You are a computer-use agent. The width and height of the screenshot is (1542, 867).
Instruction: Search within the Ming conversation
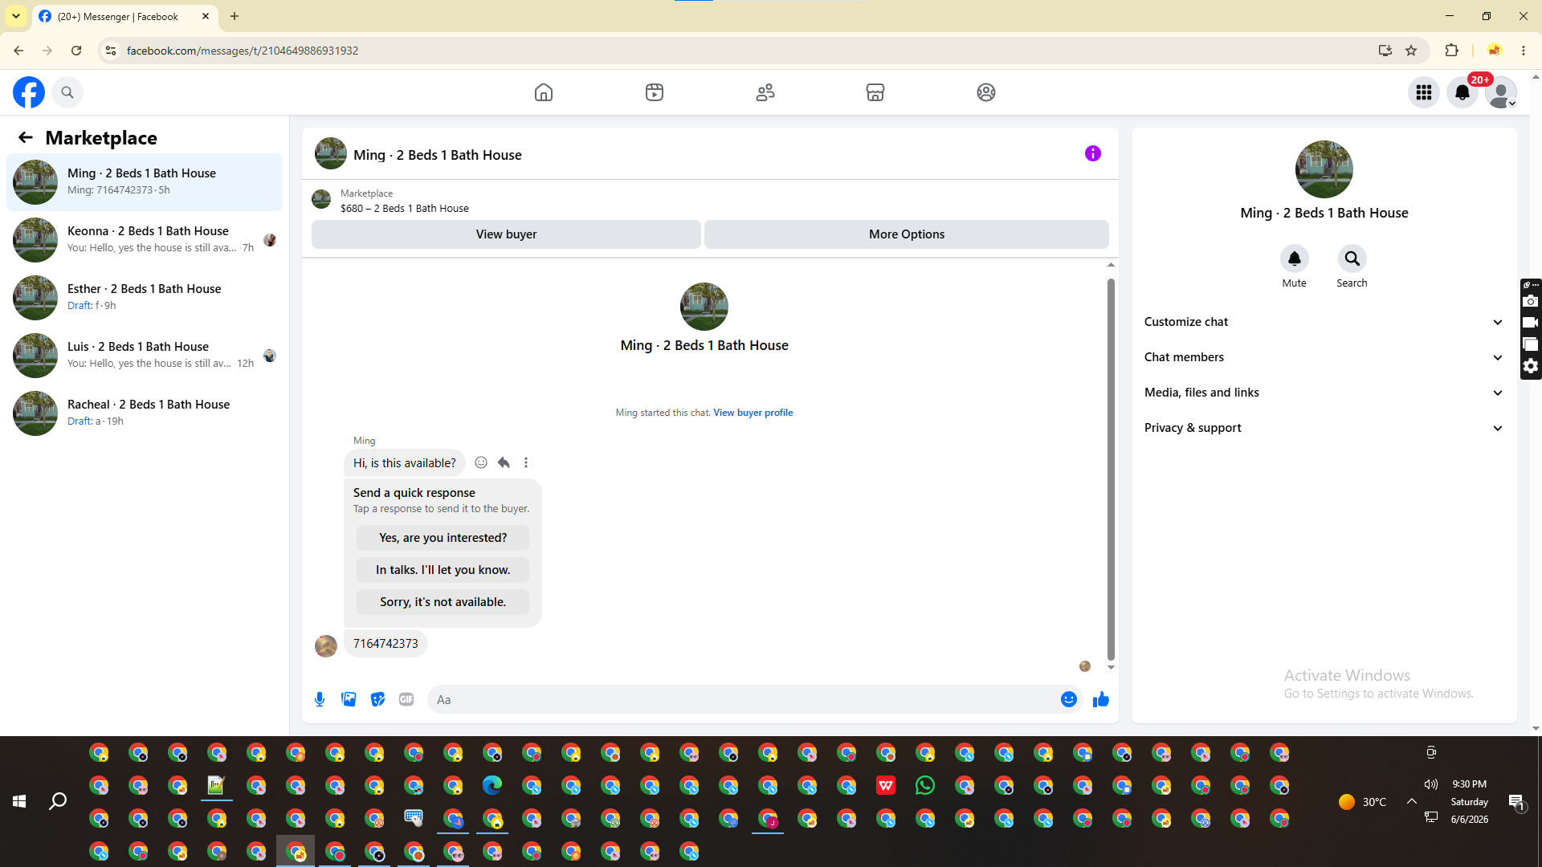click(x=1352, y=258)
